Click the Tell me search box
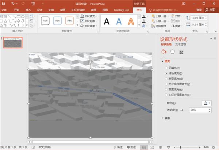219x150 pixels. click(164, 10)
